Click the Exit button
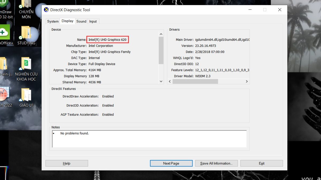This screenshot has width=321, height=180. pos(262,163)
